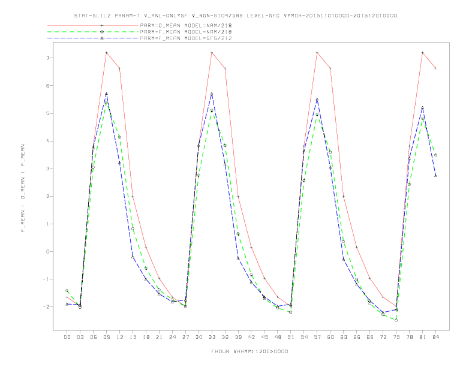This screenshot has height=367, width=475.
Task: Click x-axis forecast hour label 39
Action: (x=238, y=337)
